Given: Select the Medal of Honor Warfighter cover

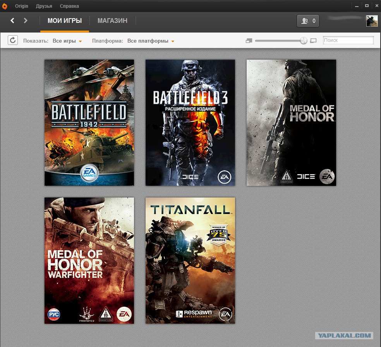Looking at the screenshot, I should pyautogui.click(x=89, y=260).
